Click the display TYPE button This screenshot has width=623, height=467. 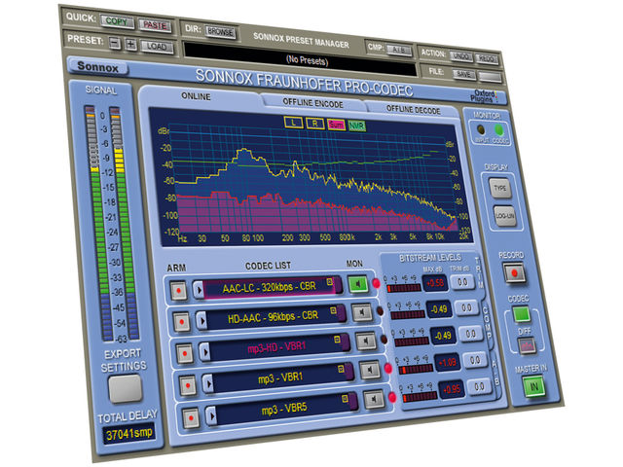tap(500, 188)
